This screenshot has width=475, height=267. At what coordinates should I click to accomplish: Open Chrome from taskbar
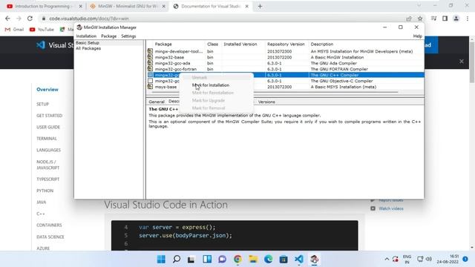click(237, 259)
